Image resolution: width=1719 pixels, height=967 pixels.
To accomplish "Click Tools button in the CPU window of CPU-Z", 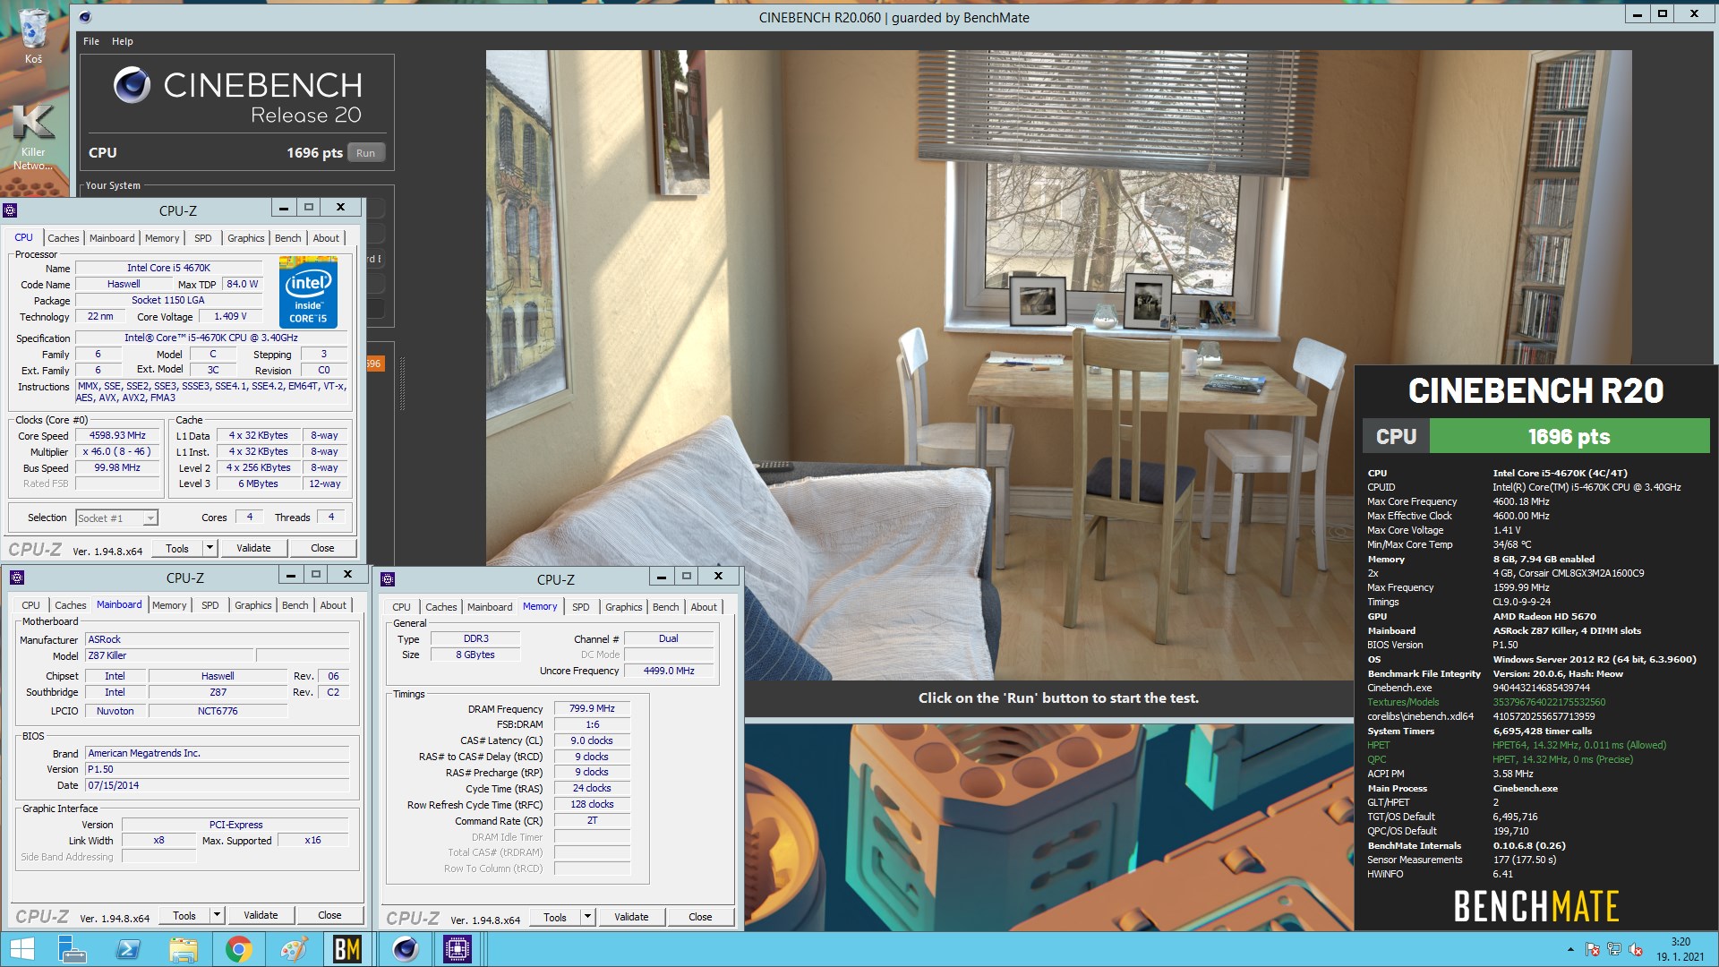I will [177, 548].
